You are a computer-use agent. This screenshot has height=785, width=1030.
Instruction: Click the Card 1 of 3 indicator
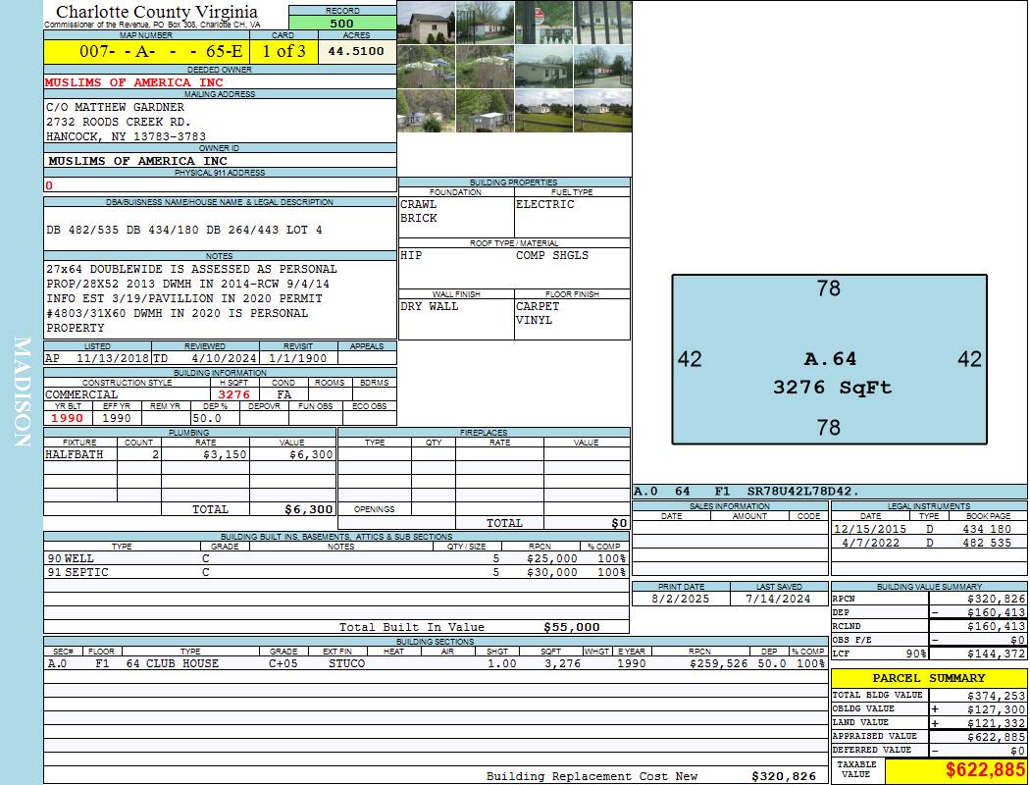[283, 51]
